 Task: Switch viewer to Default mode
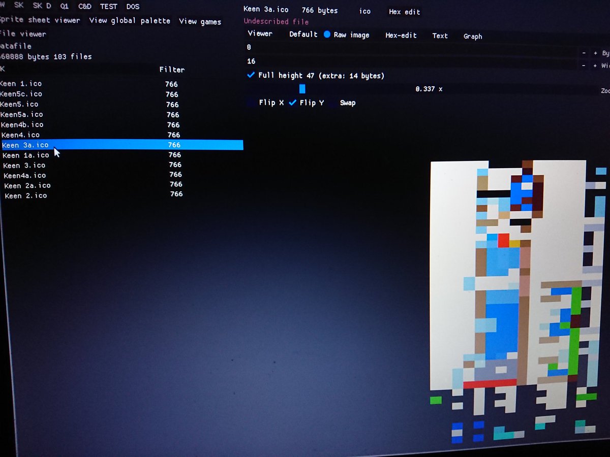click(303, 34)
